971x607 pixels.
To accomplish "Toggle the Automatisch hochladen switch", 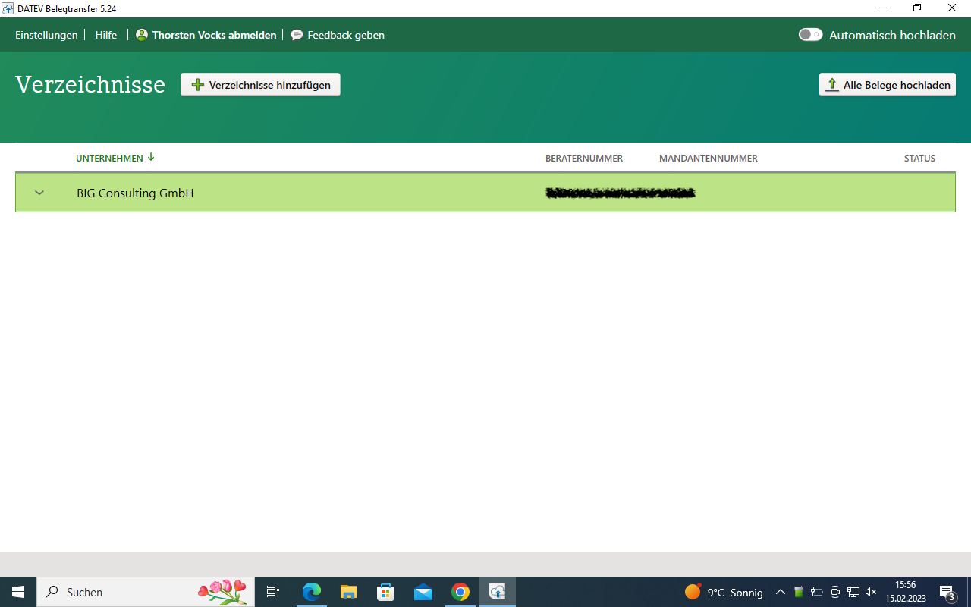I will (x=810, y=35).
